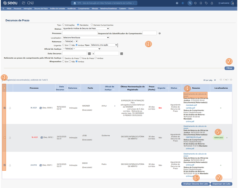Open the Relatórios/Estatísticas menu

point(109,9)
